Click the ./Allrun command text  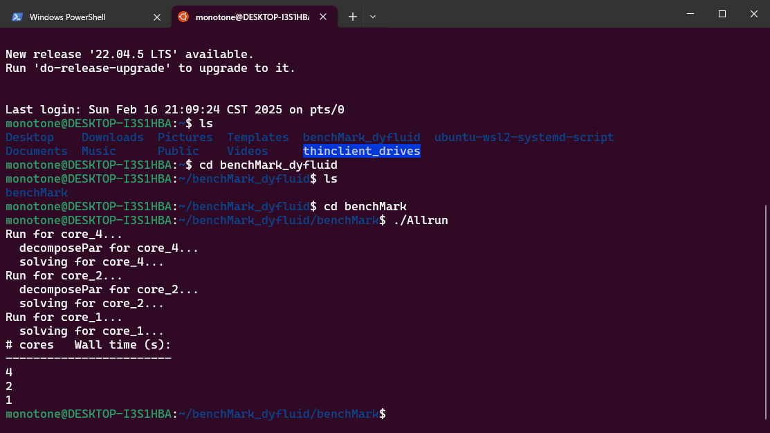tap(421, 220)
